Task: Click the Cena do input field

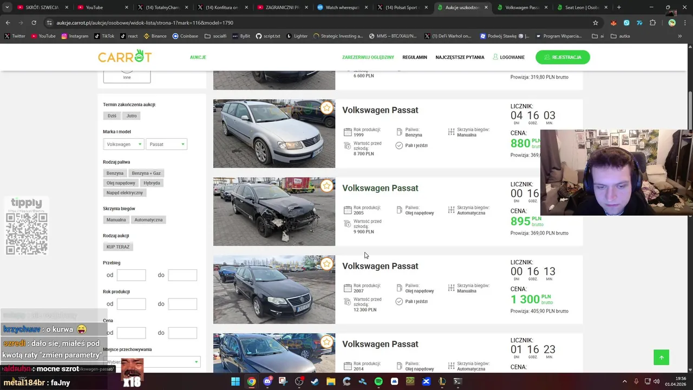Action: pyautogui.click(x=182, y=333)
